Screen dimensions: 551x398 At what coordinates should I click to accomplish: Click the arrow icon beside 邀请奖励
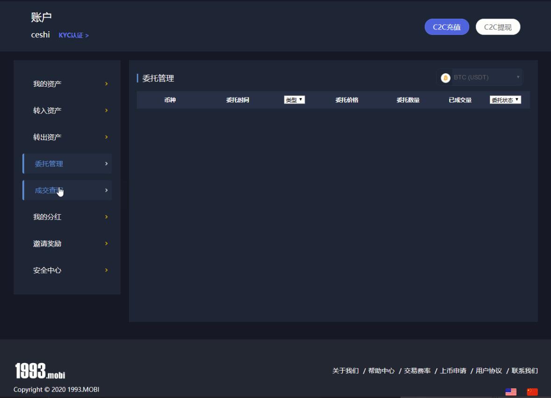[106, 244]
